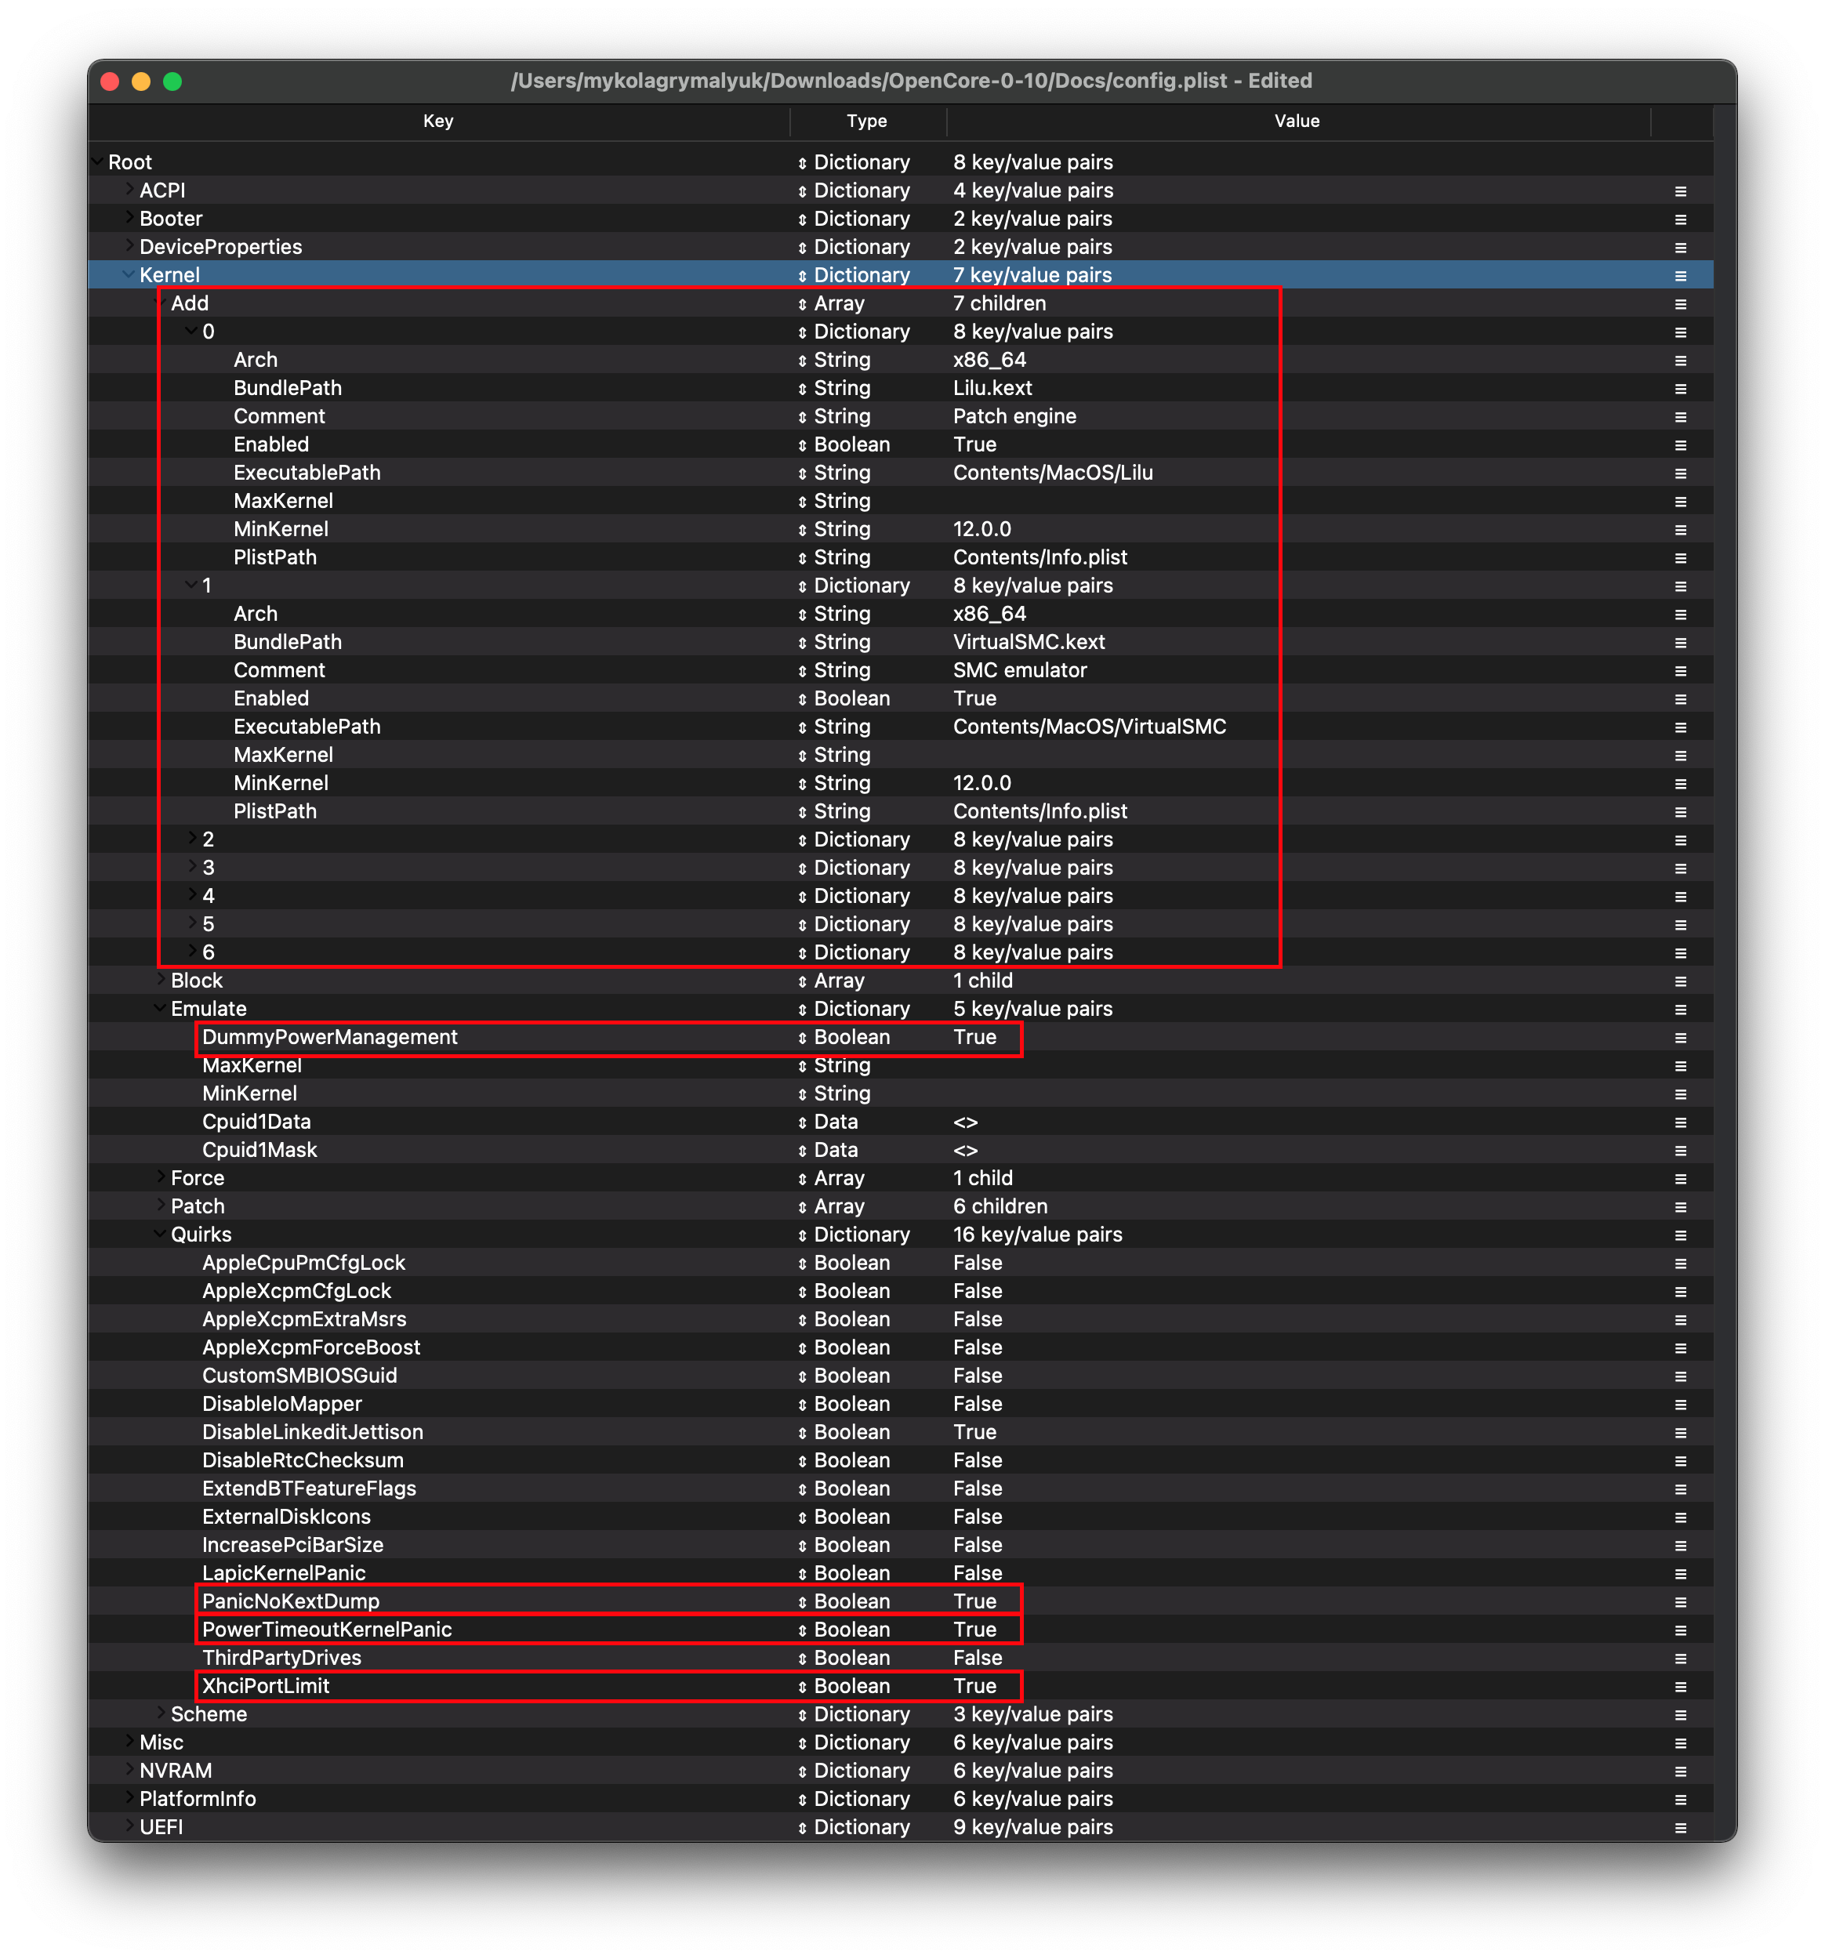Click the Key column header

[438, 121]
